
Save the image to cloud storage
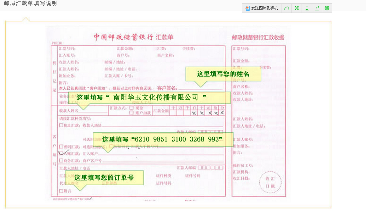(286, 8)
